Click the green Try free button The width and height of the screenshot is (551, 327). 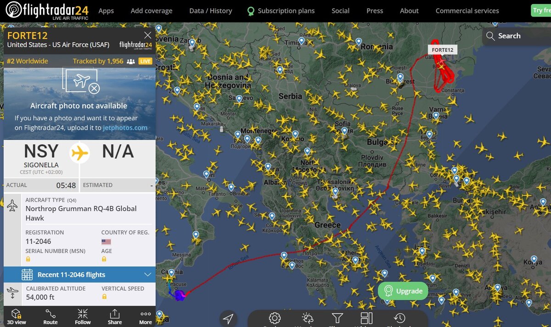(x=541, y=11)
